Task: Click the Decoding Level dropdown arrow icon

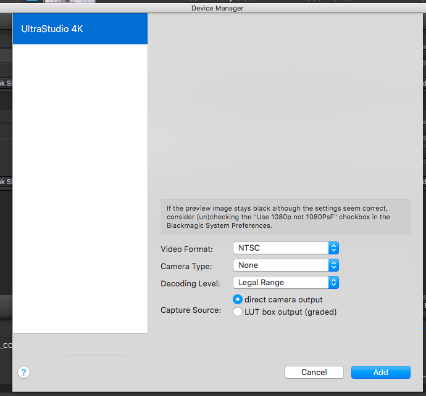Action: pos(333,283)
